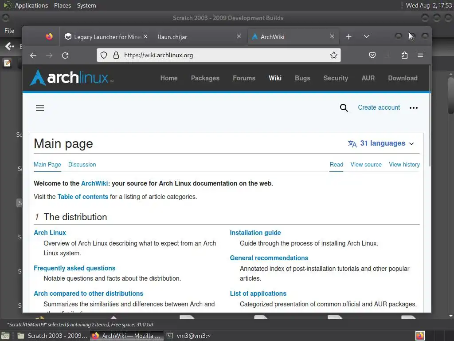Click Create account link
454x341 pixels.
click(379, 107)
